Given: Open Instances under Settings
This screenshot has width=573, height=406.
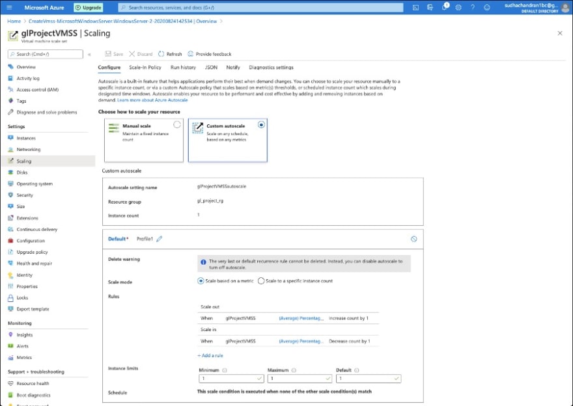Looking at the screenshot, I should 26,138.
